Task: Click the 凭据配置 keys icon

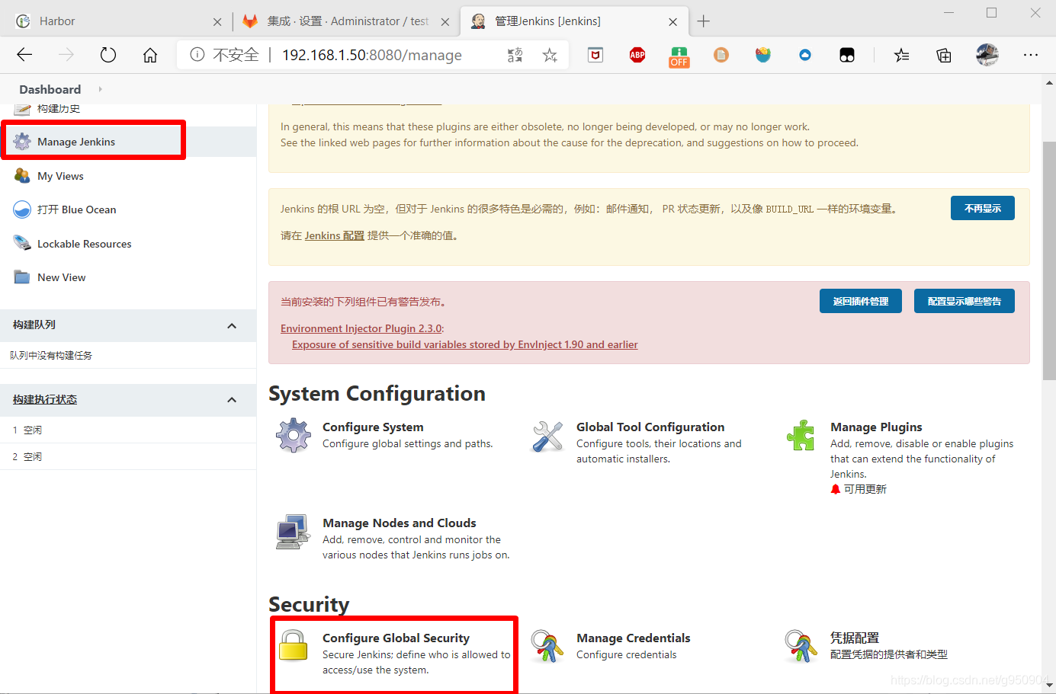Action: click(x=801, y=646)
